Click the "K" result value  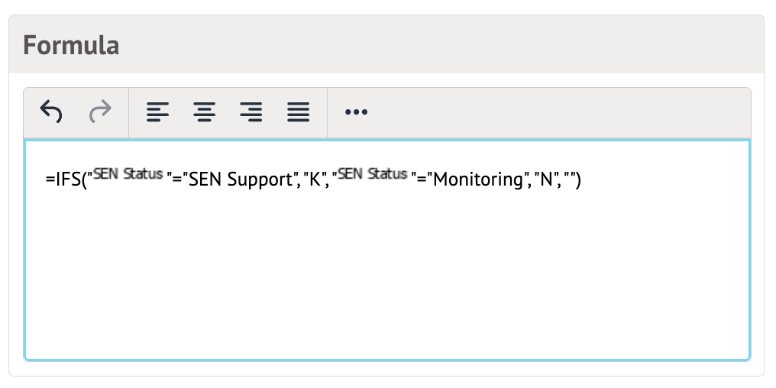(x=313, y=181)
